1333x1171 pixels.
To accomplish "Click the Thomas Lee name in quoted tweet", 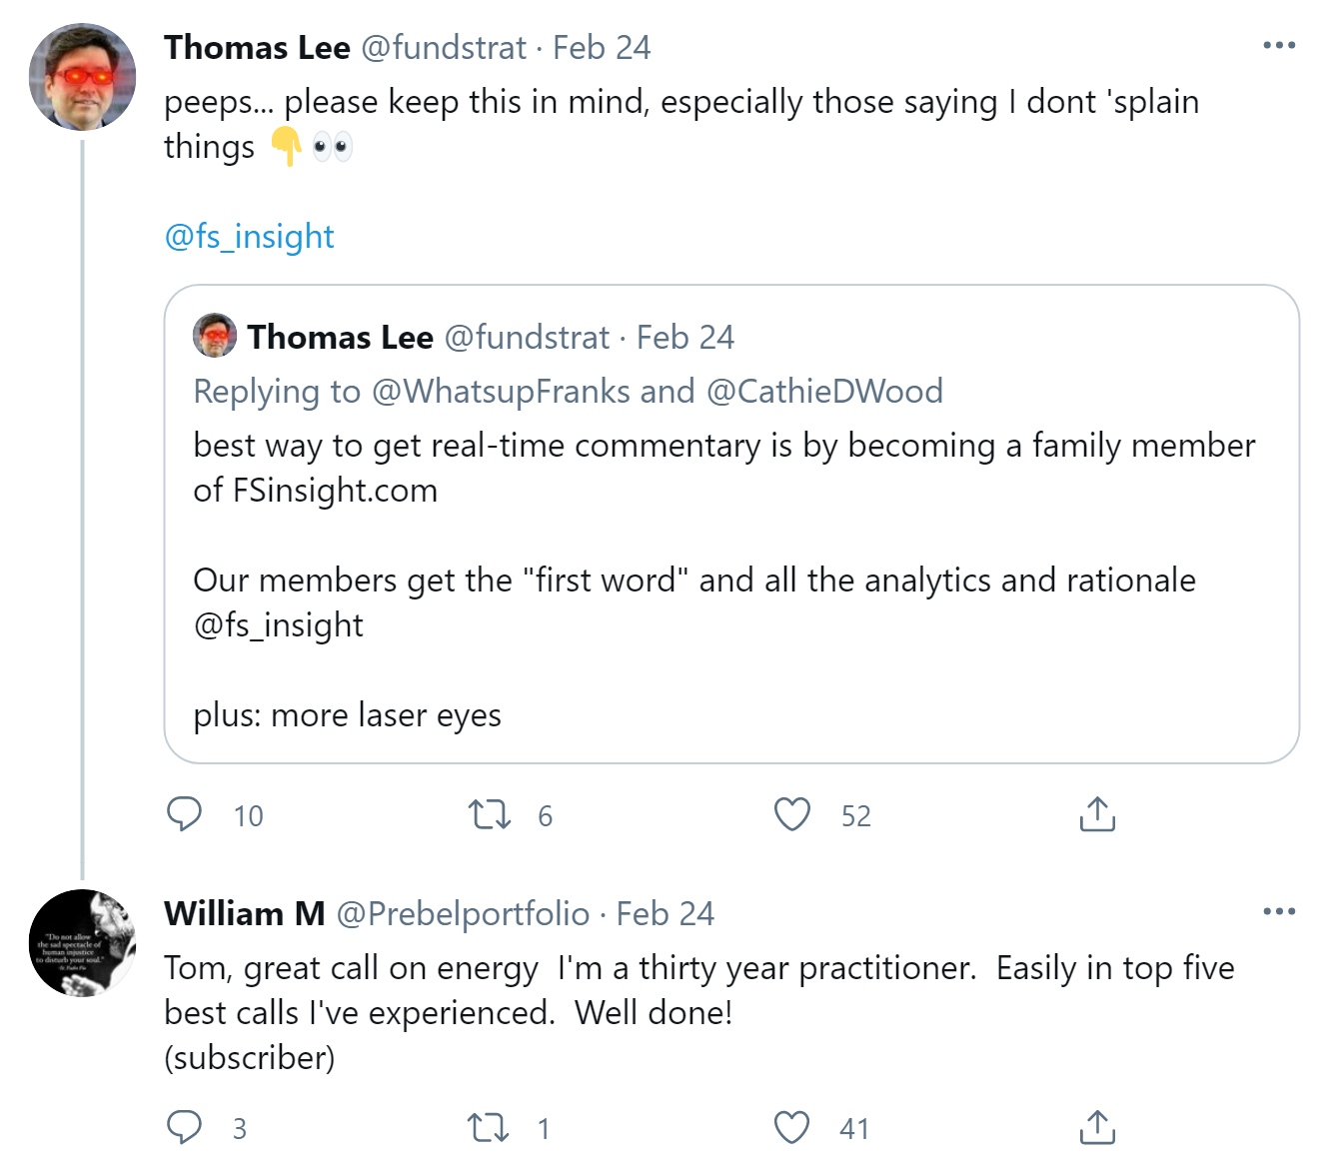I will 341,338.
